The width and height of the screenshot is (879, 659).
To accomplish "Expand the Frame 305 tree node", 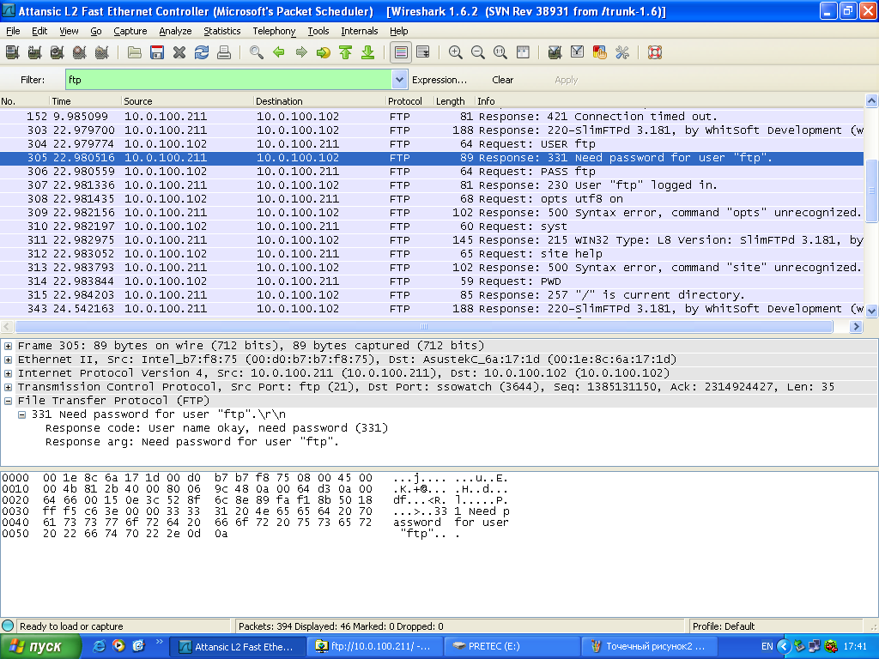I will (x=9, y=346).
